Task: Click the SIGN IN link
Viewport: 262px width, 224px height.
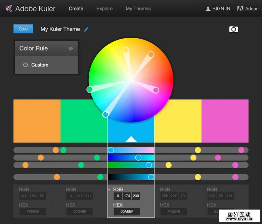Action: tap(221, 9)
